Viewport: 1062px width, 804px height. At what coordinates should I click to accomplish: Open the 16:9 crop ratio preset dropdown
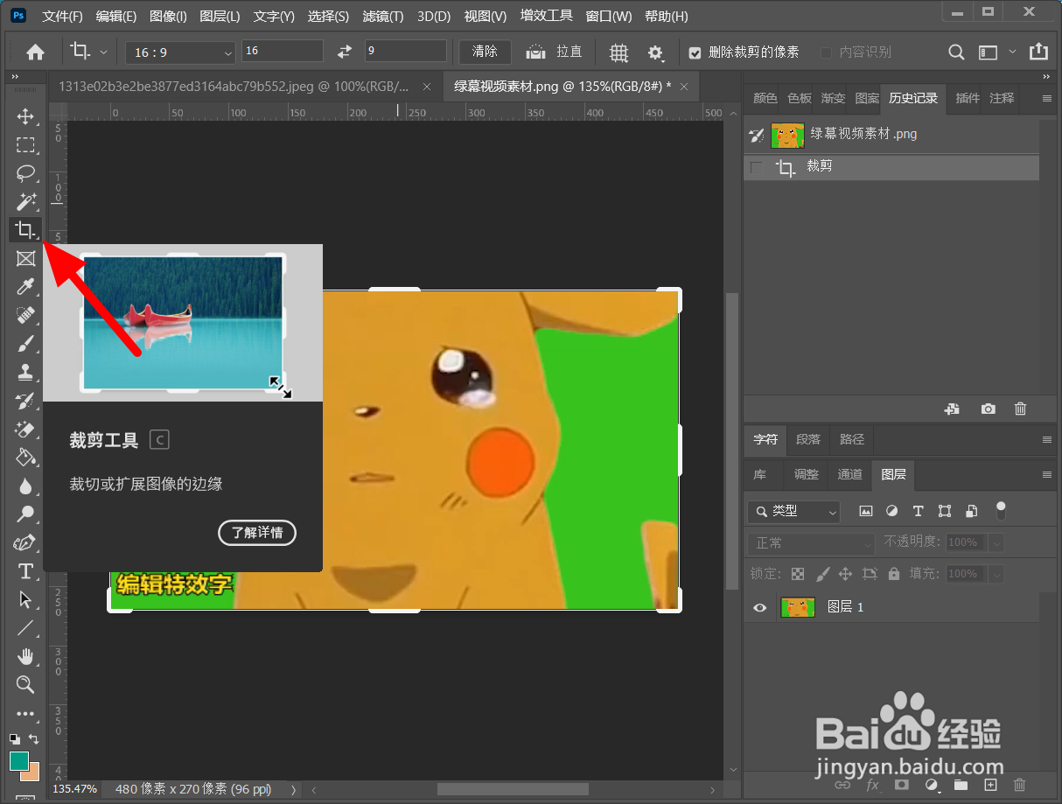[x=181, y=52]
